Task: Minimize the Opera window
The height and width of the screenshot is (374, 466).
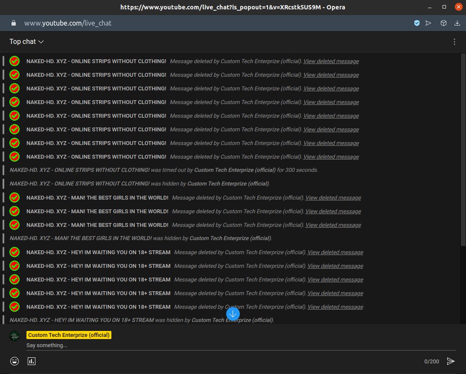Action: pos(429,7)
